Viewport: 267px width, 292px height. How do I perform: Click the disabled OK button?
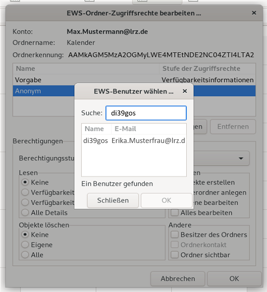click(167, 200)
